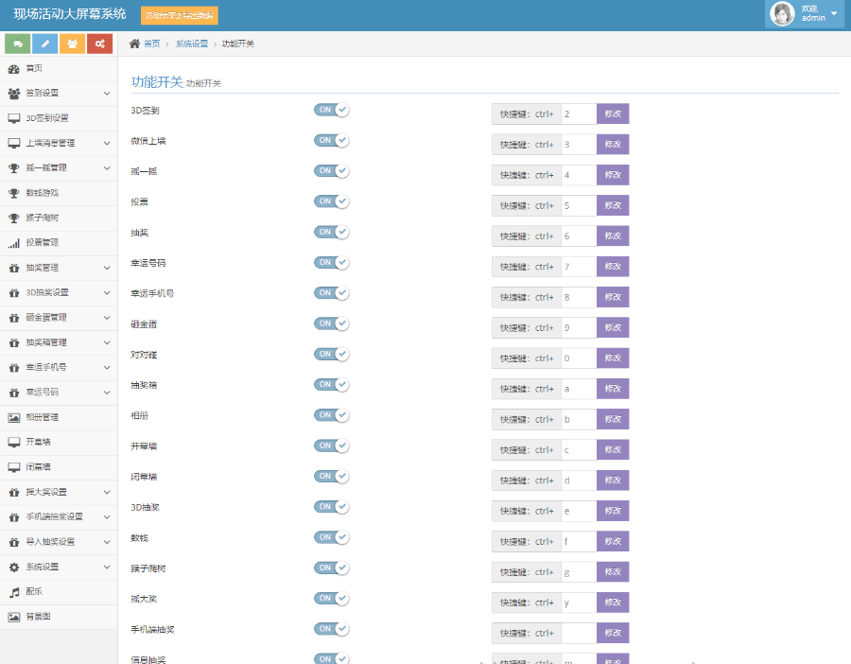The image size is (851, 664).
Task: Click the red gears shortcut button
Action: [x=99, y=44]
